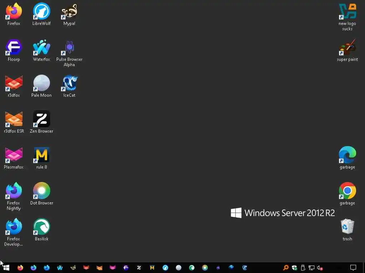Select the Edge icon labeled garbage
This screenshot has height=273, width=365.
[x=347, y=158]
